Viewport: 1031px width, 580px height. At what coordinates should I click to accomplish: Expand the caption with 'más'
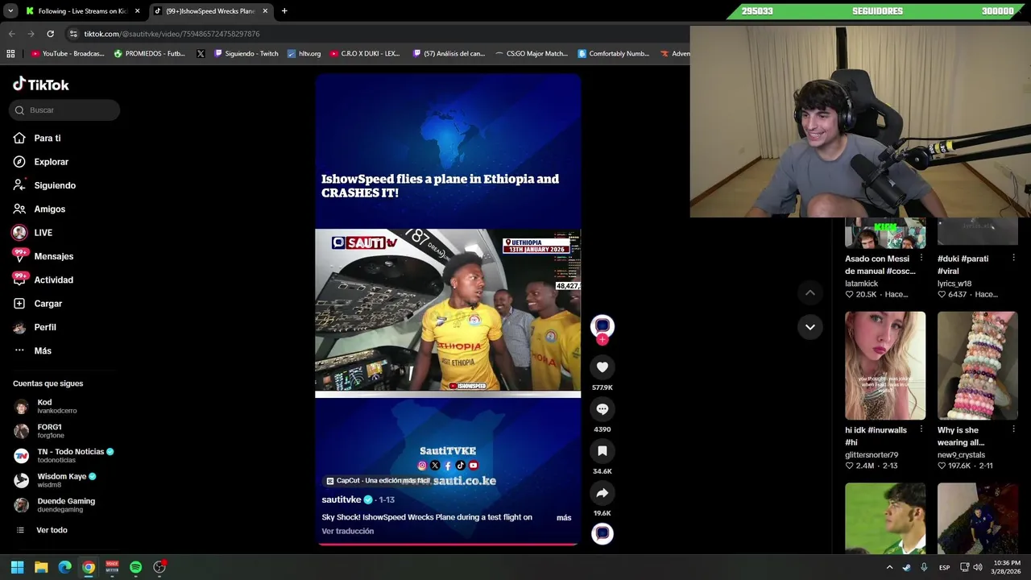point(564,518)
